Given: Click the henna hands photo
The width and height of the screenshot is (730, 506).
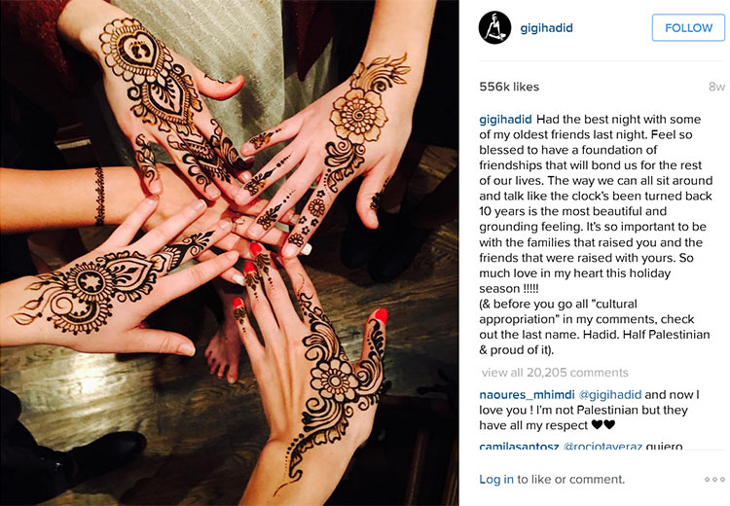Looking at the screenshot, I should pos(229,253).
